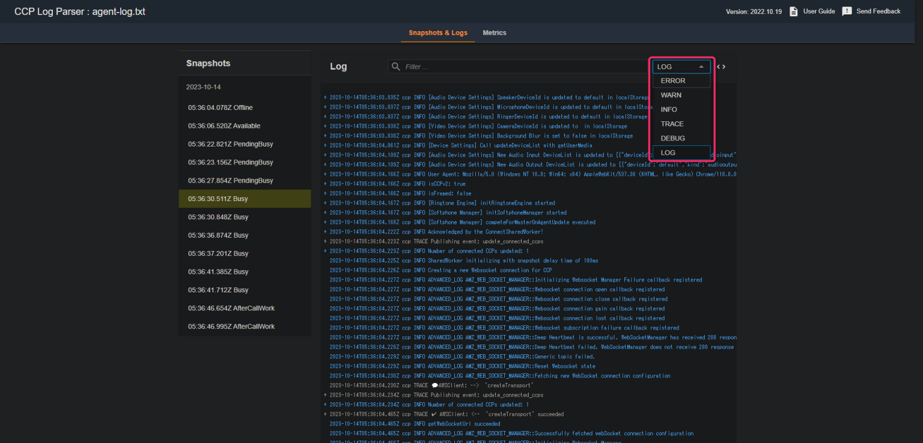Click the left angle bracket to previous log
The height and width of the screenshot is (443, 923).
click(717, 67)
